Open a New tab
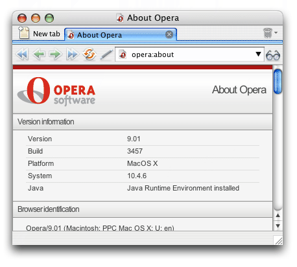The image size is (297, 267). click(x=40, y=34)
